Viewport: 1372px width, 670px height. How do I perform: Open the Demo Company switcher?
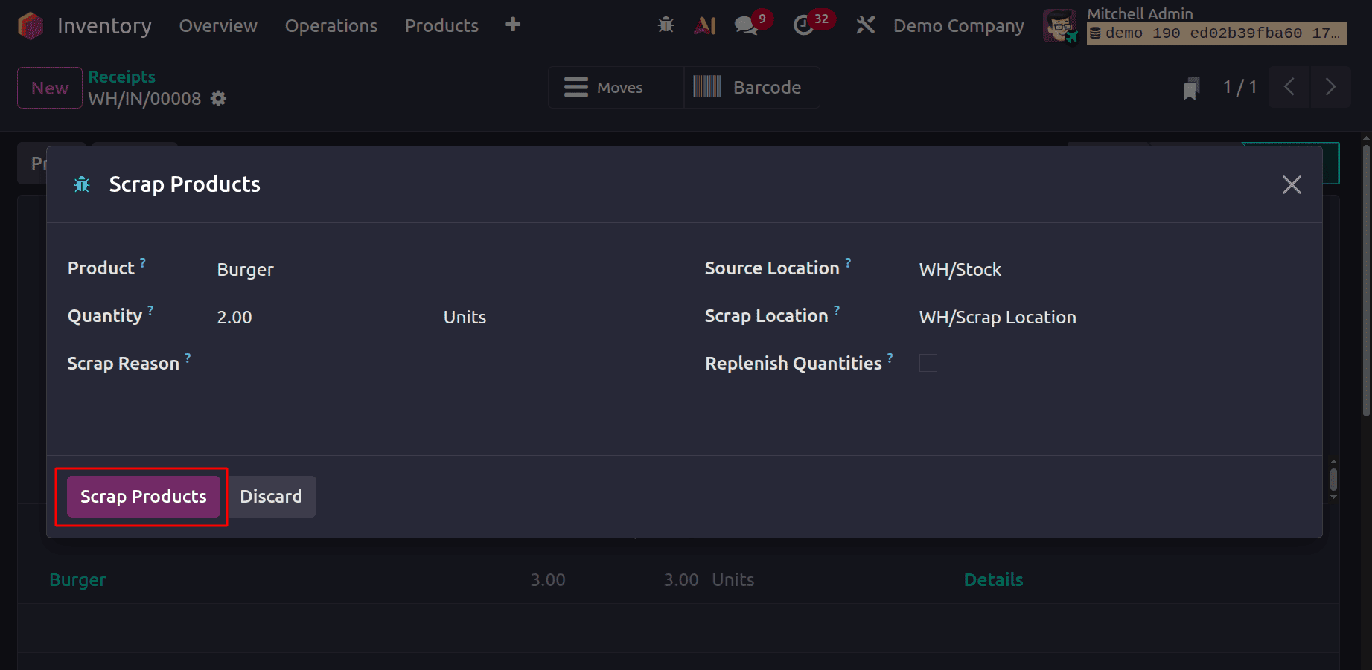pos(958,25)
